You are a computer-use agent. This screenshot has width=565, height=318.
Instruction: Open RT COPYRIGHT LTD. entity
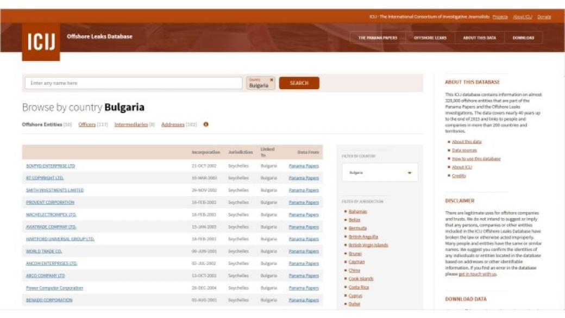45,178
